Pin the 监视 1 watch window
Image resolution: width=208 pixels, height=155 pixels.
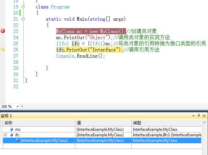[x=199, y=116]
